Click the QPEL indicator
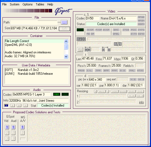151x147 pixels. 116,34
